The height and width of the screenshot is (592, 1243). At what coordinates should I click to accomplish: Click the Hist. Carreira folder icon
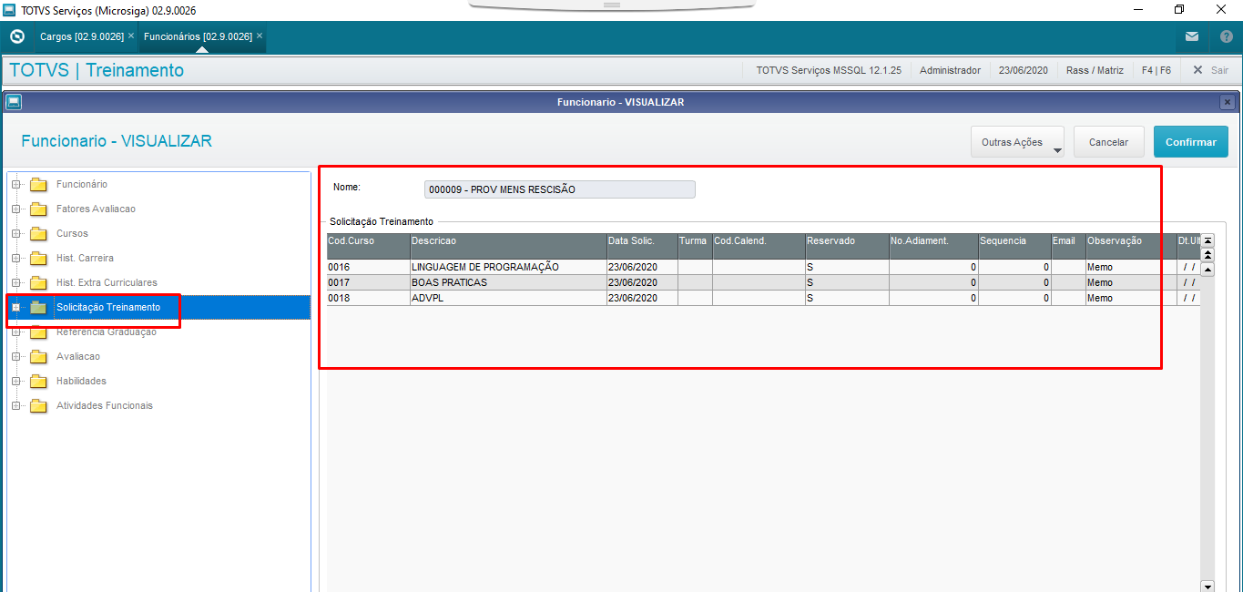point(38,259)
